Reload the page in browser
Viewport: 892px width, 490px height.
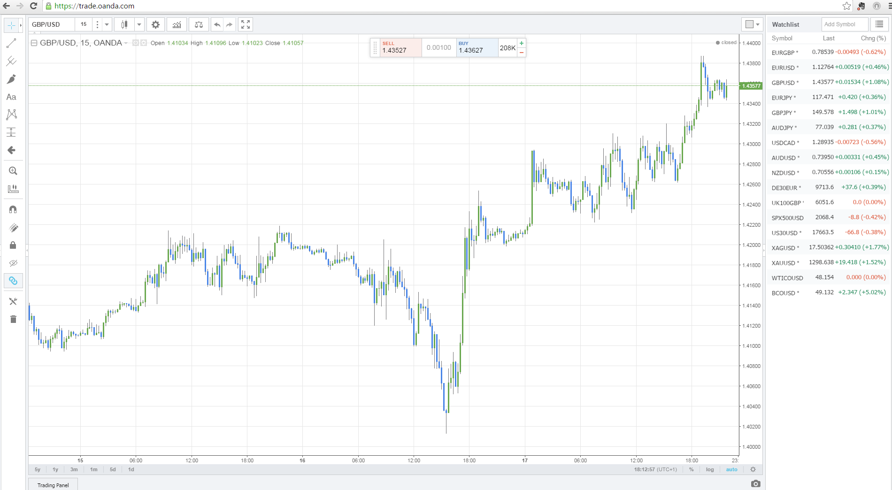coord(33,6)
